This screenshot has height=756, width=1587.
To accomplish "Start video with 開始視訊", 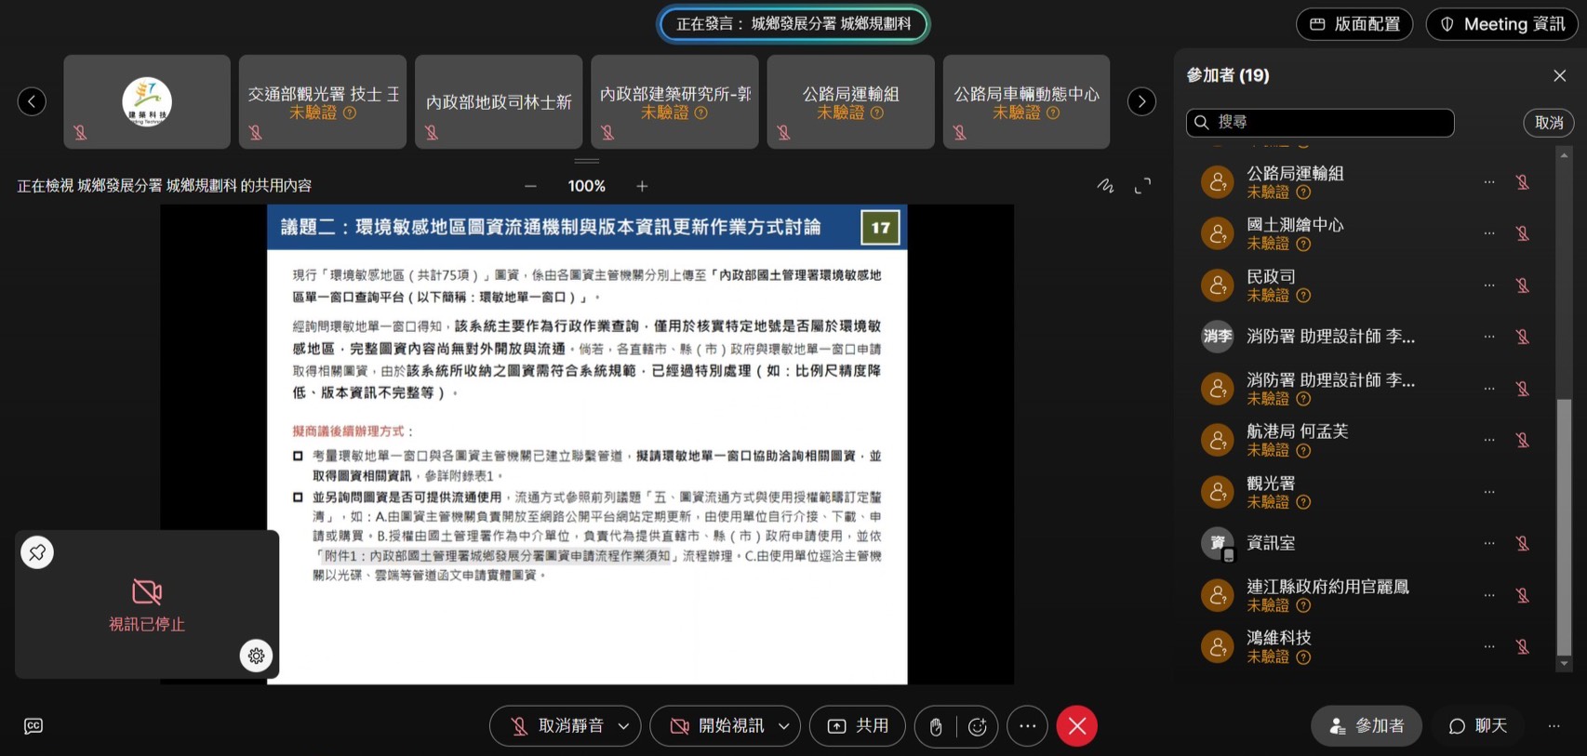I will tap(716, 726).
